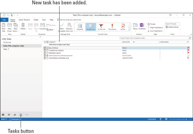The width and height of the screenshot is (193, 134).
Task: Collapse the ribbon with the caret
Action: [191, 34]
